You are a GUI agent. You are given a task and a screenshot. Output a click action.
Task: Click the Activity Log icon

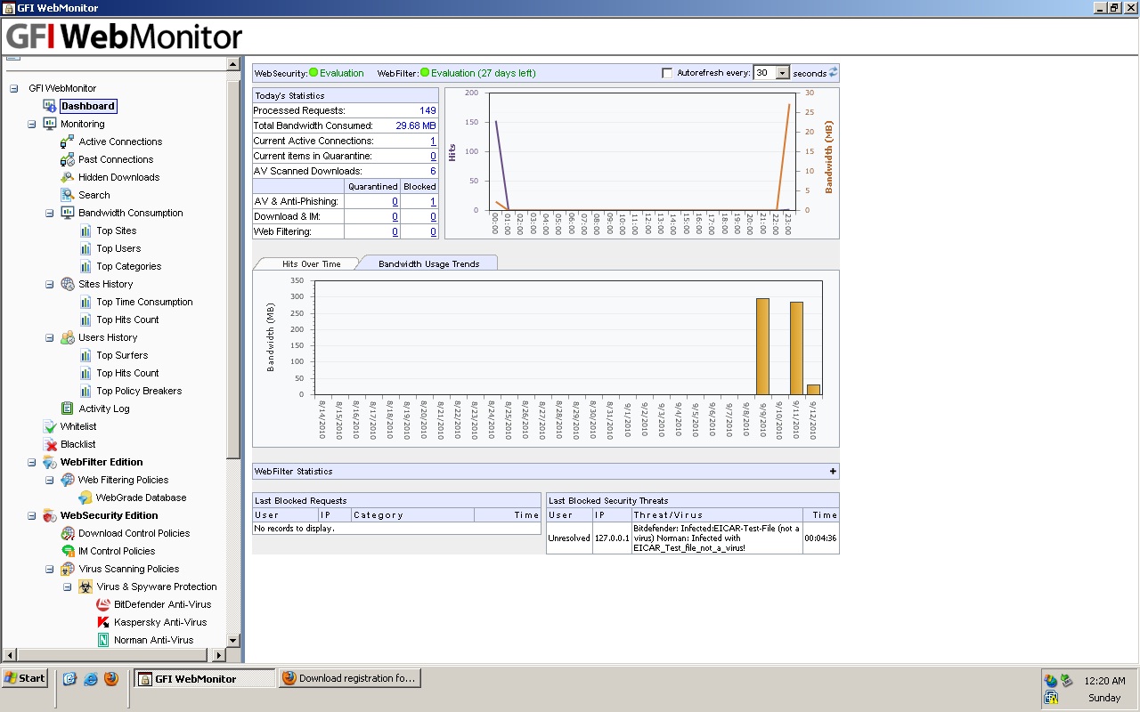coord(68,409)
